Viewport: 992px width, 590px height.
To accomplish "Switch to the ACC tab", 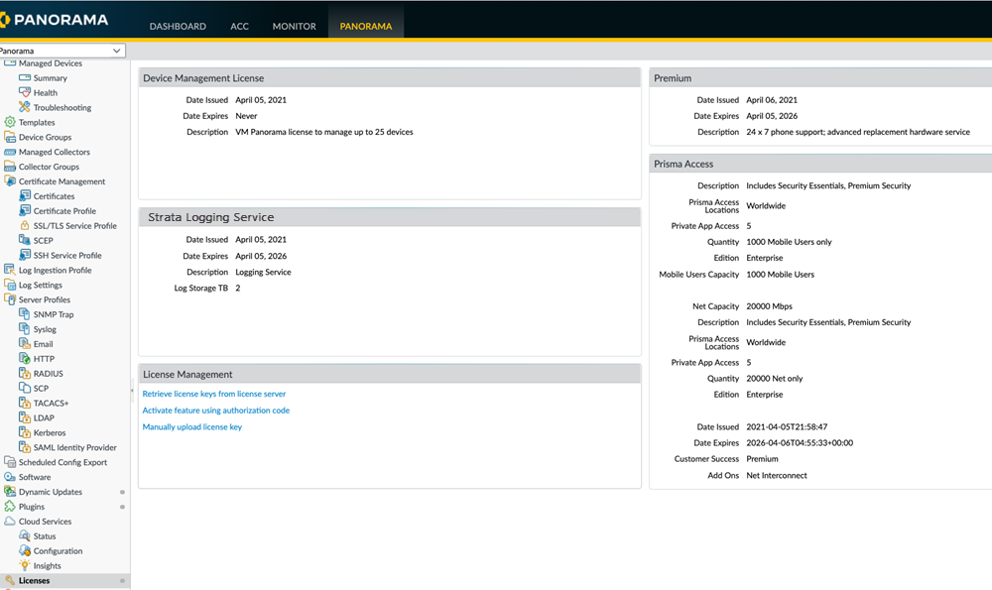I will tap(239, 26).
